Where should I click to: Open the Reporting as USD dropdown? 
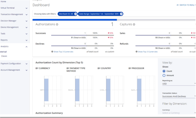coord(179,84)
